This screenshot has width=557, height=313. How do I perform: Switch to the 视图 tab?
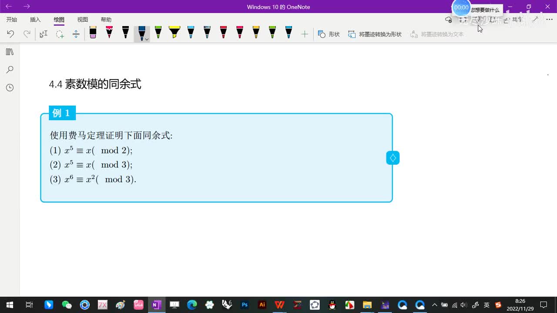coord(82,20)
